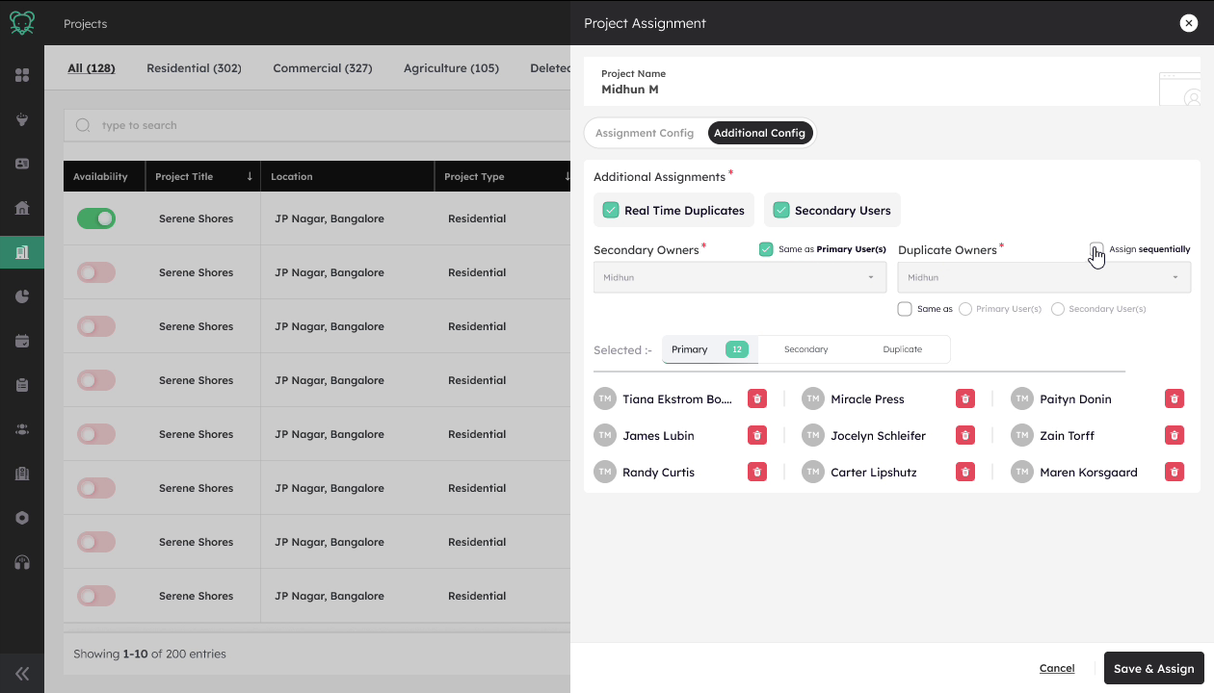Turn off the green availability toggle
Image resolution: width=1214 pixels, height=693 pixels.
(x=96, y=218)
